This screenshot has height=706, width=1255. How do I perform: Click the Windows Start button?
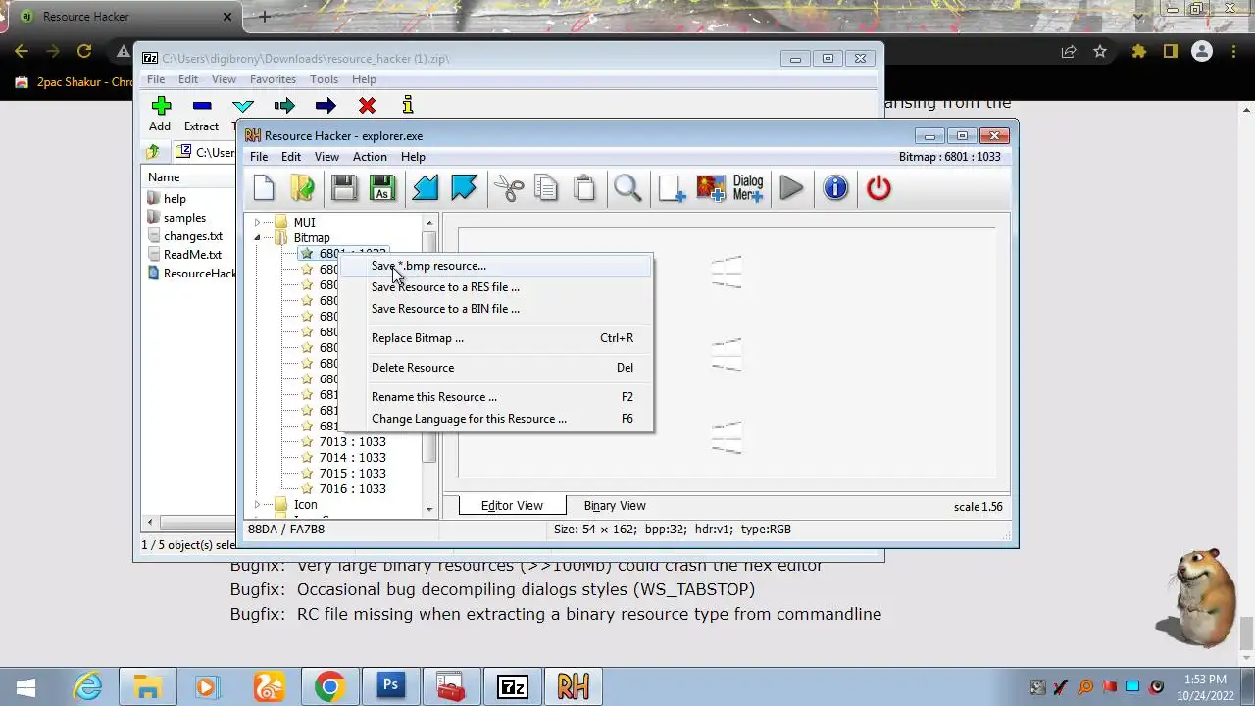click(25, 686)
